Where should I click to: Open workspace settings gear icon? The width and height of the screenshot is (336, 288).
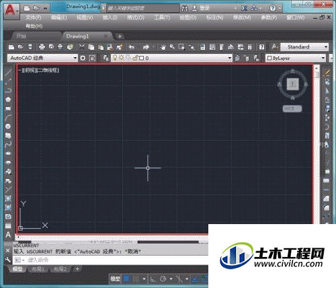[83, 58]
